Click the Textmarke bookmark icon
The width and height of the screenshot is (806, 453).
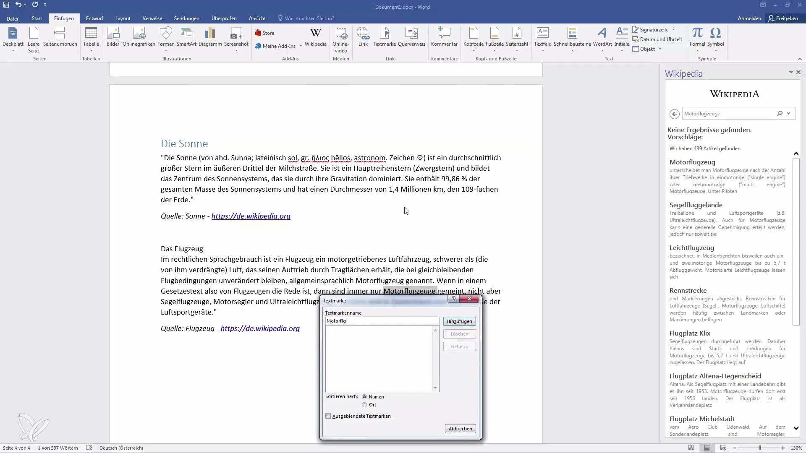click(x=384, y=37)
